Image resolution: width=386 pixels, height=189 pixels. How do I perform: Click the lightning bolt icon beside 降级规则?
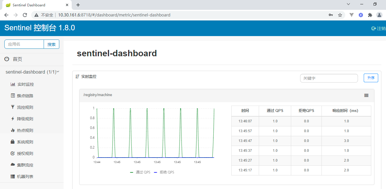(x=13, y=119)
